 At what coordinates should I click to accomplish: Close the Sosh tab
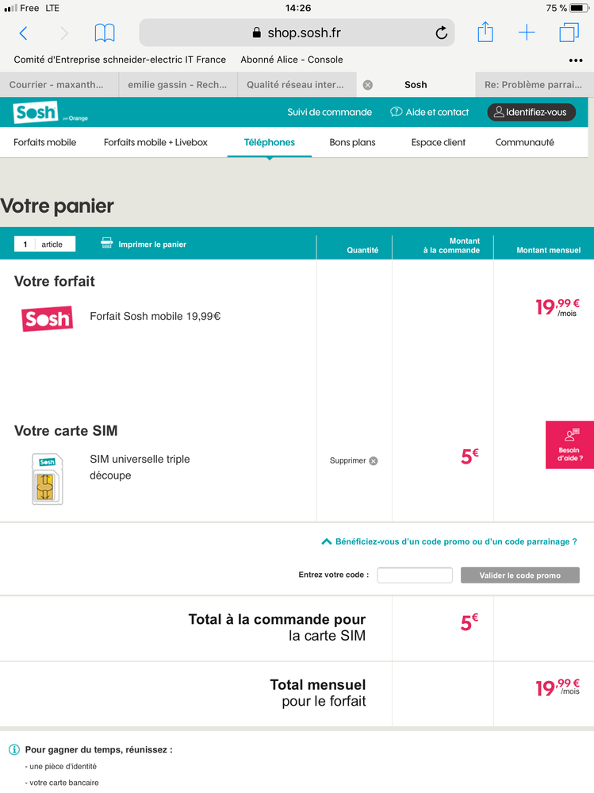(x=368, y=85)
